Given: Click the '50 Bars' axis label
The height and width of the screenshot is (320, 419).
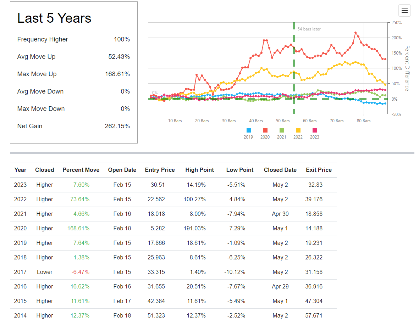Looking at the screenshot, I should tap(283, 121).
